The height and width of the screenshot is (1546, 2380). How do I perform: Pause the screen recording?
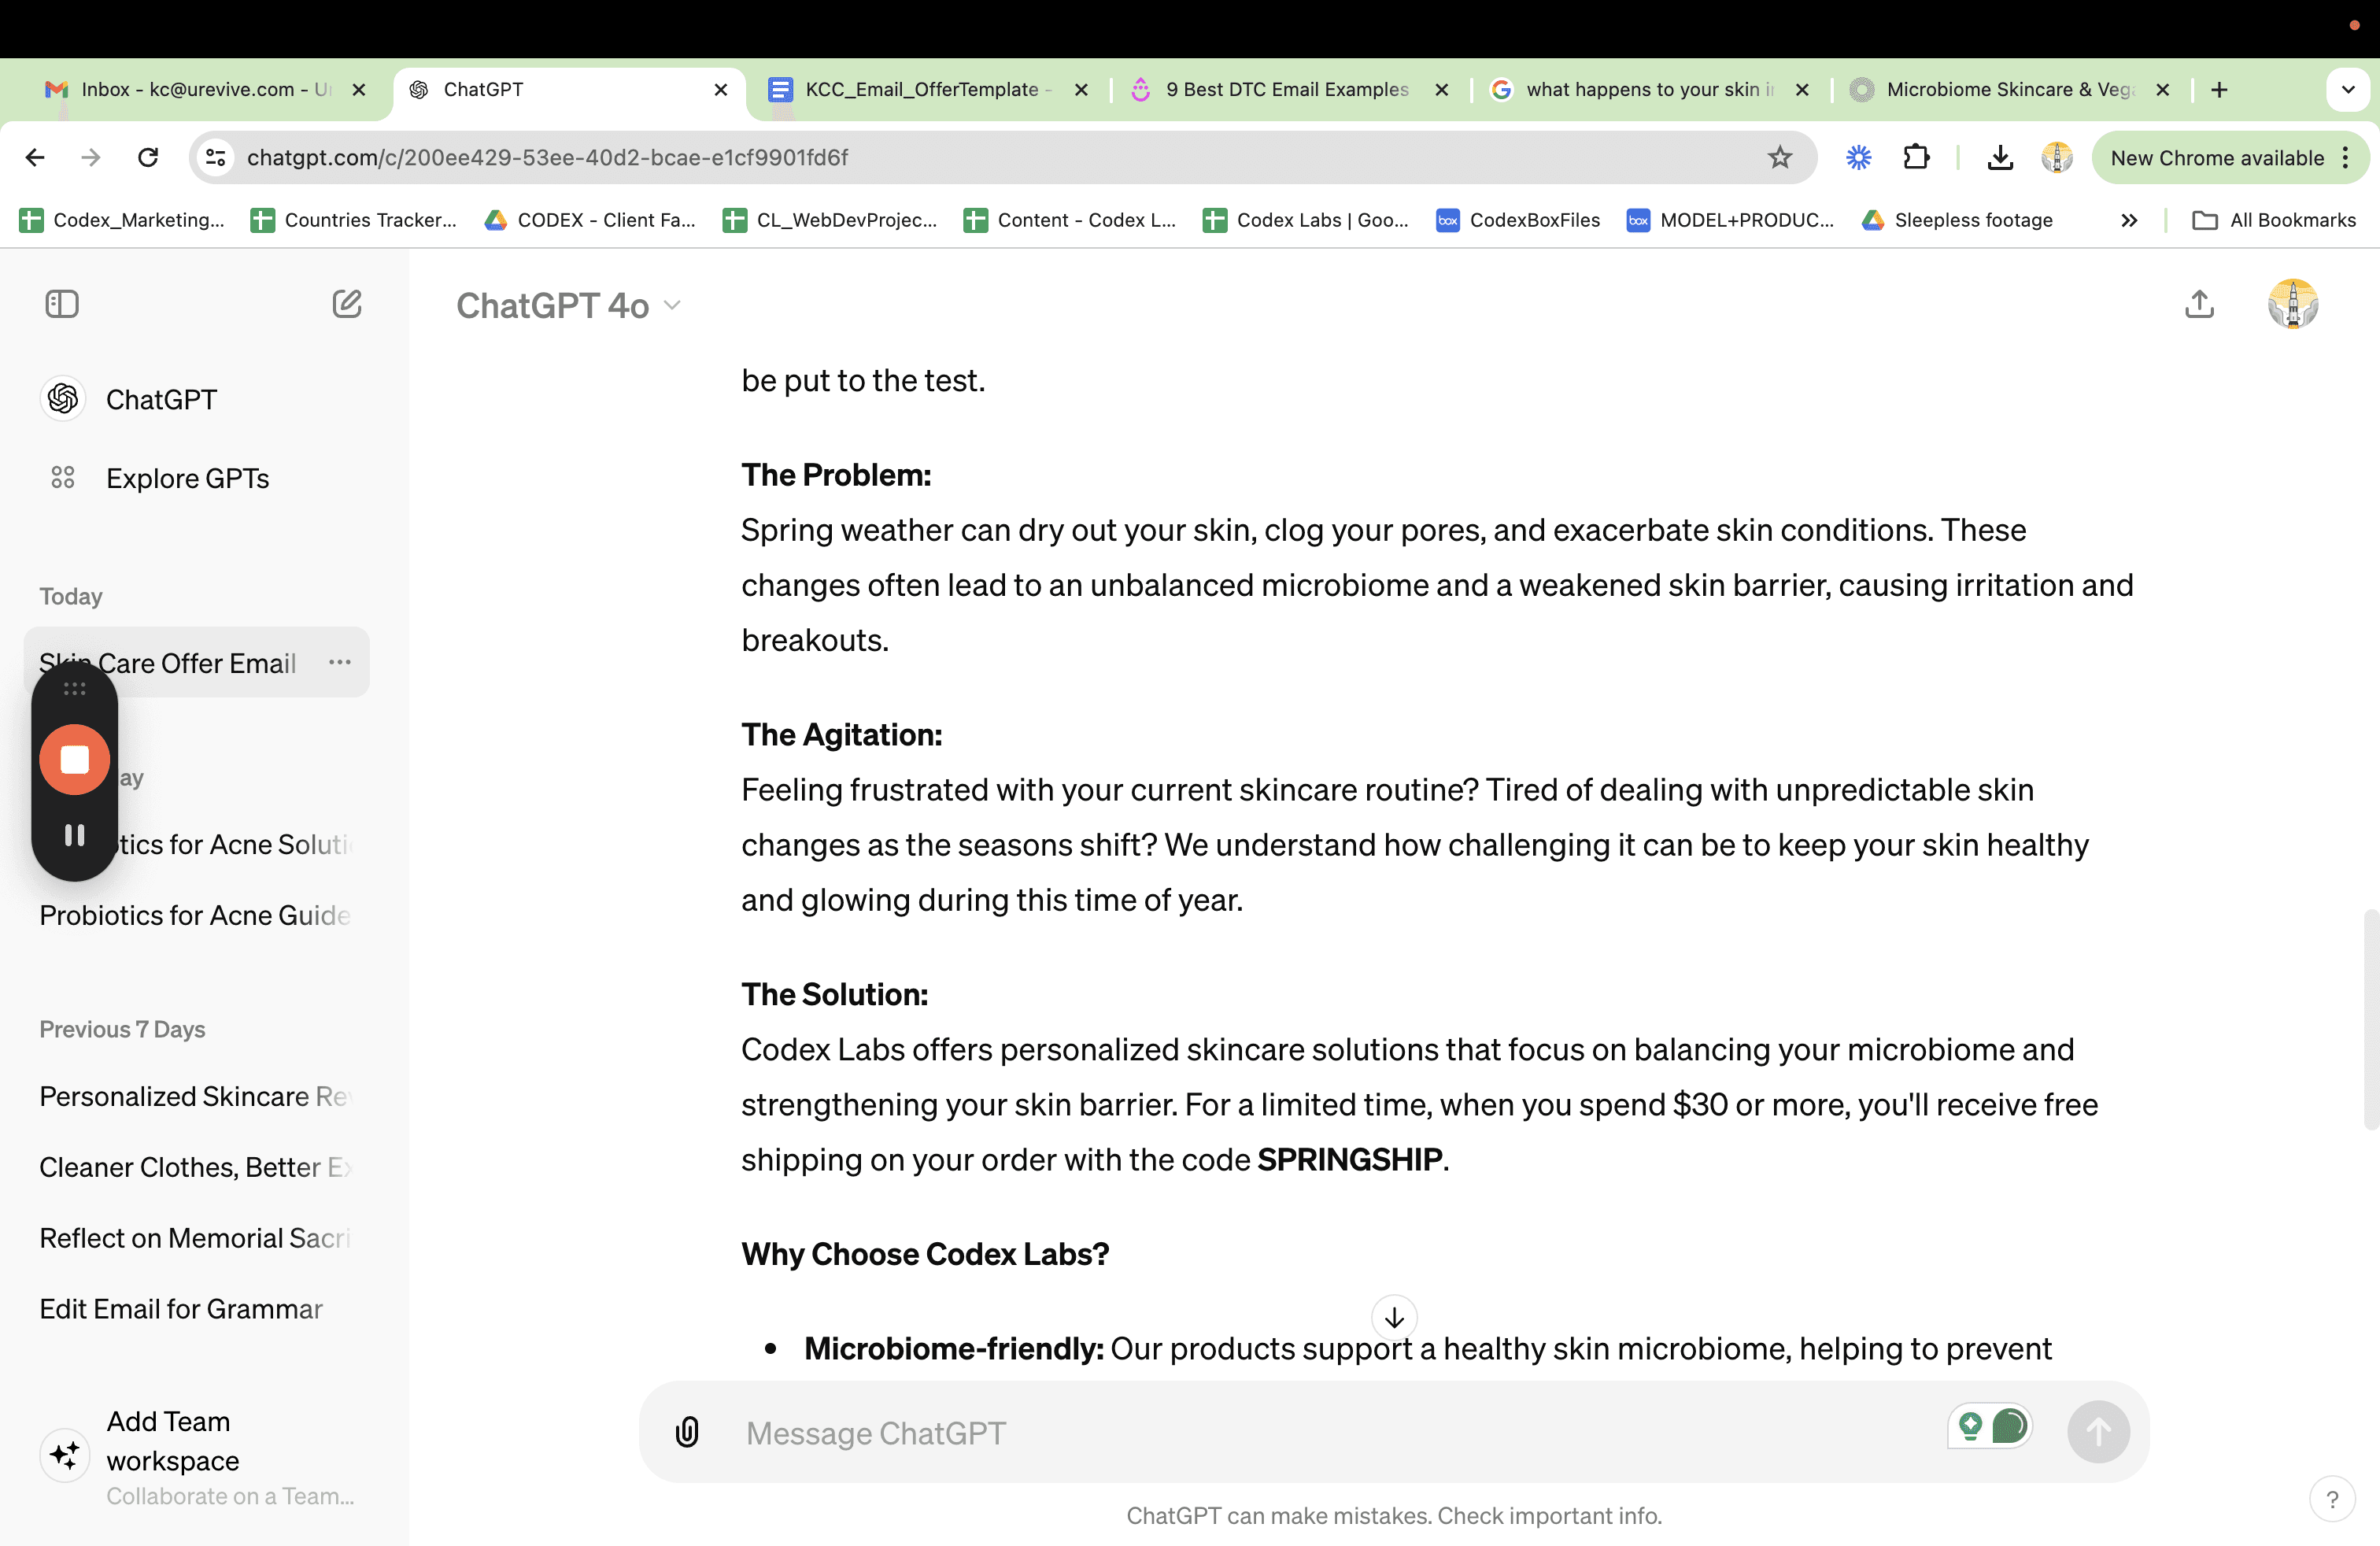tap(75, 835)
